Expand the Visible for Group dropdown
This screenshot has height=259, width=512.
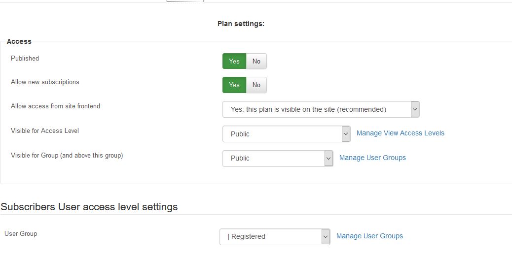pyautogui.click(x=278, y=159)
